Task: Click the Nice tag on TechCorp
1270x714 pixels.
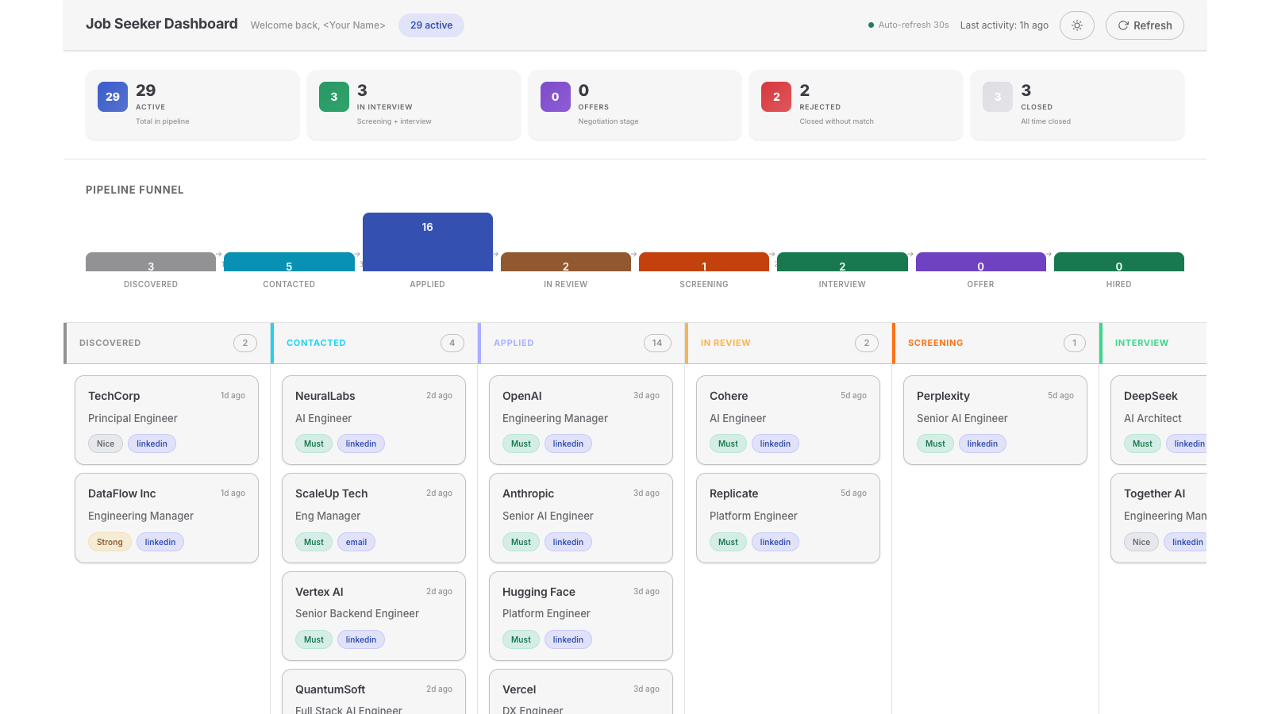Action: pos(106,443)
